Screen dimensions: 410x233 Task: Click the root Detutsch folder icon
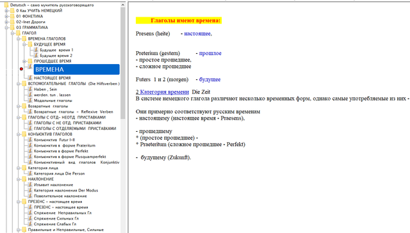click(6, 5)
